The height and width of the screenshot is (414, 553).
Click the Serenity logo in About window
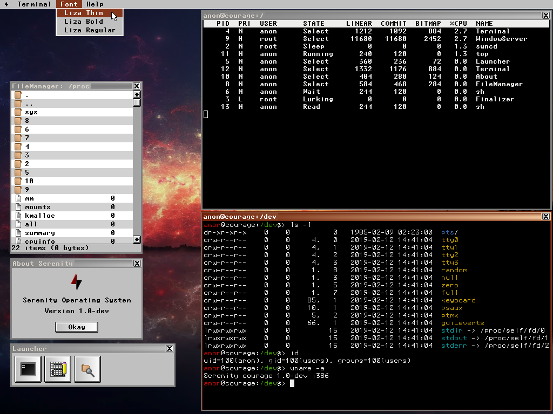click(77, 281)
